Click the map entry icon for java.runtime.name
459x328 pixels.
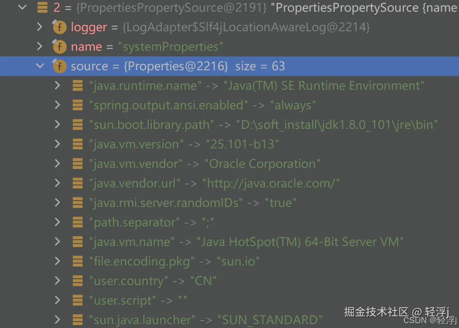(78, 85)
